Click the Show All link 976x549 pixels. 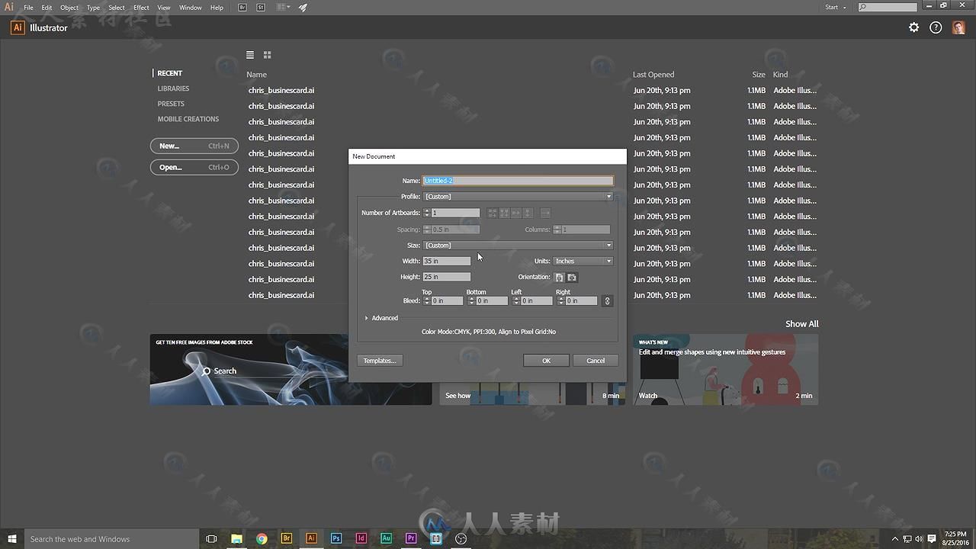(x=802, y=324)
